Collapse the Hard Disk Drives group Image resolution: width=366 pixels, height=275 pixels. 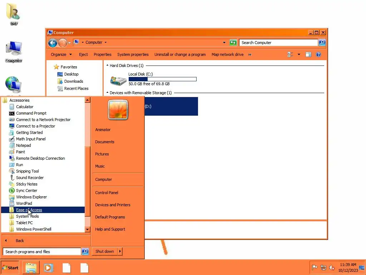click(x=107, y=66)
